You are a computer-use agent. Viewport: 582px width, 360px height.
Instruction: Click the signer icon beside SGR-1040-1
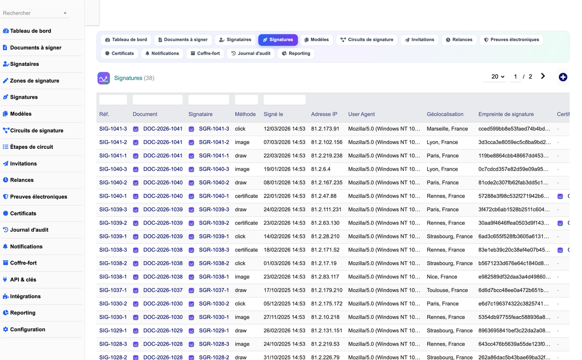[x=192, y=196]
